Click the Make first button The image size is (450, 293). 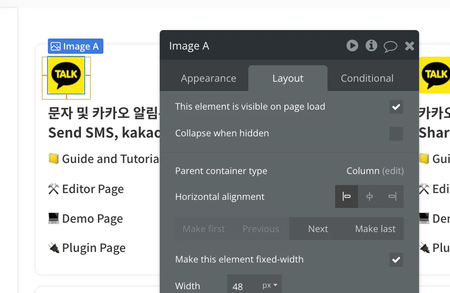point(204,229)
